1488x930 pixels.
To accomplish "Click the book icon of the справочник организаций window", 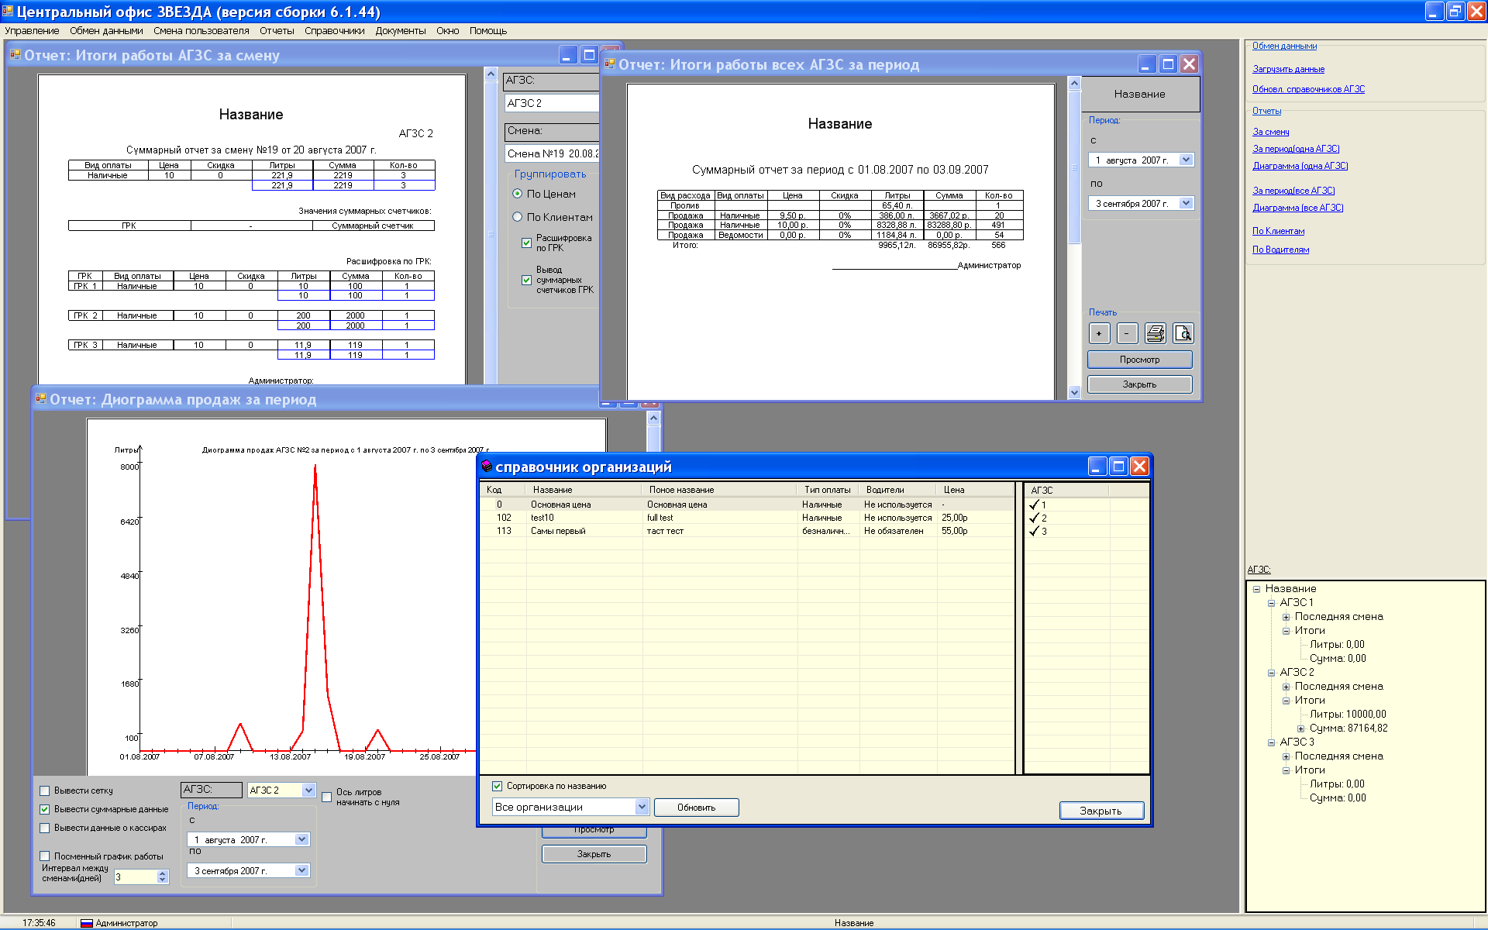I will click(x=487, y=467).
